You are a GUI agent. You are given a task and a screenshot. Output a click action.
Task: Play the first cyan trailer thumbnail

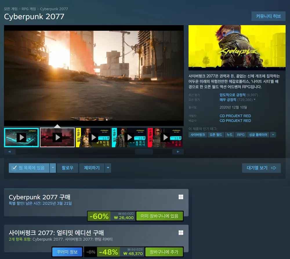21,137
